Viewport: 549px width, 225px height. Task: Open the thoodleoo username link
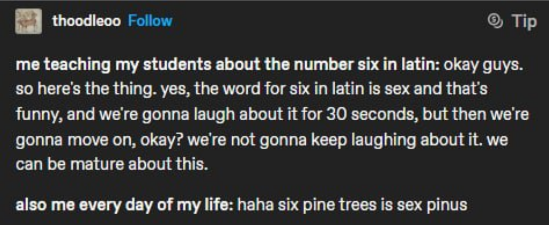point(86,21)
